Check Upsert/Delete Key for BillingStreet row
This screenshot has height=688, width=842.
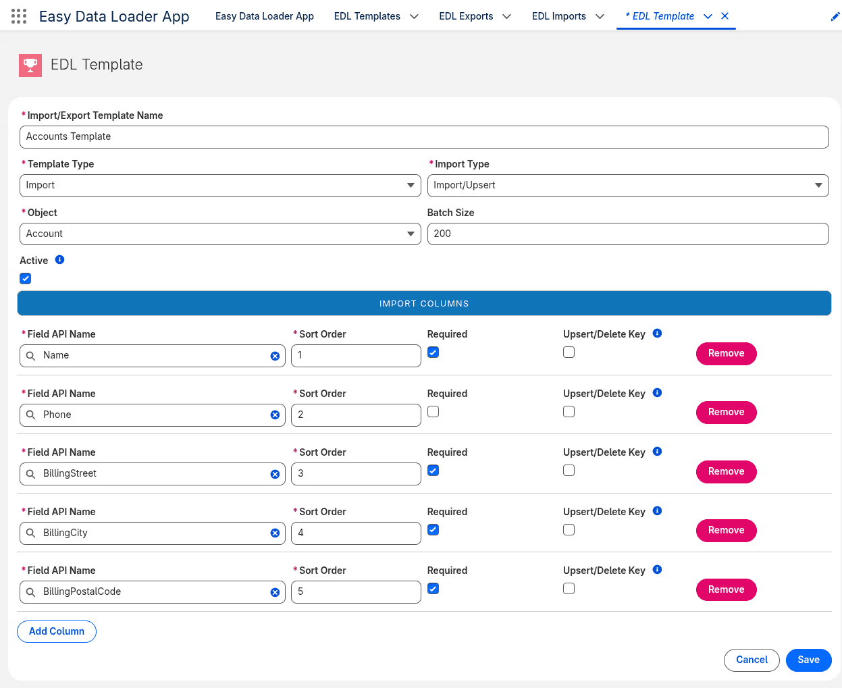pos(569,471)
